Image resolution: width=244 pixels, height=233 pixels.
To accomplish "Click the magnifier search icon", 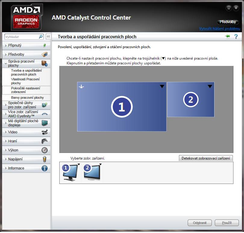I will click(41, 37).
